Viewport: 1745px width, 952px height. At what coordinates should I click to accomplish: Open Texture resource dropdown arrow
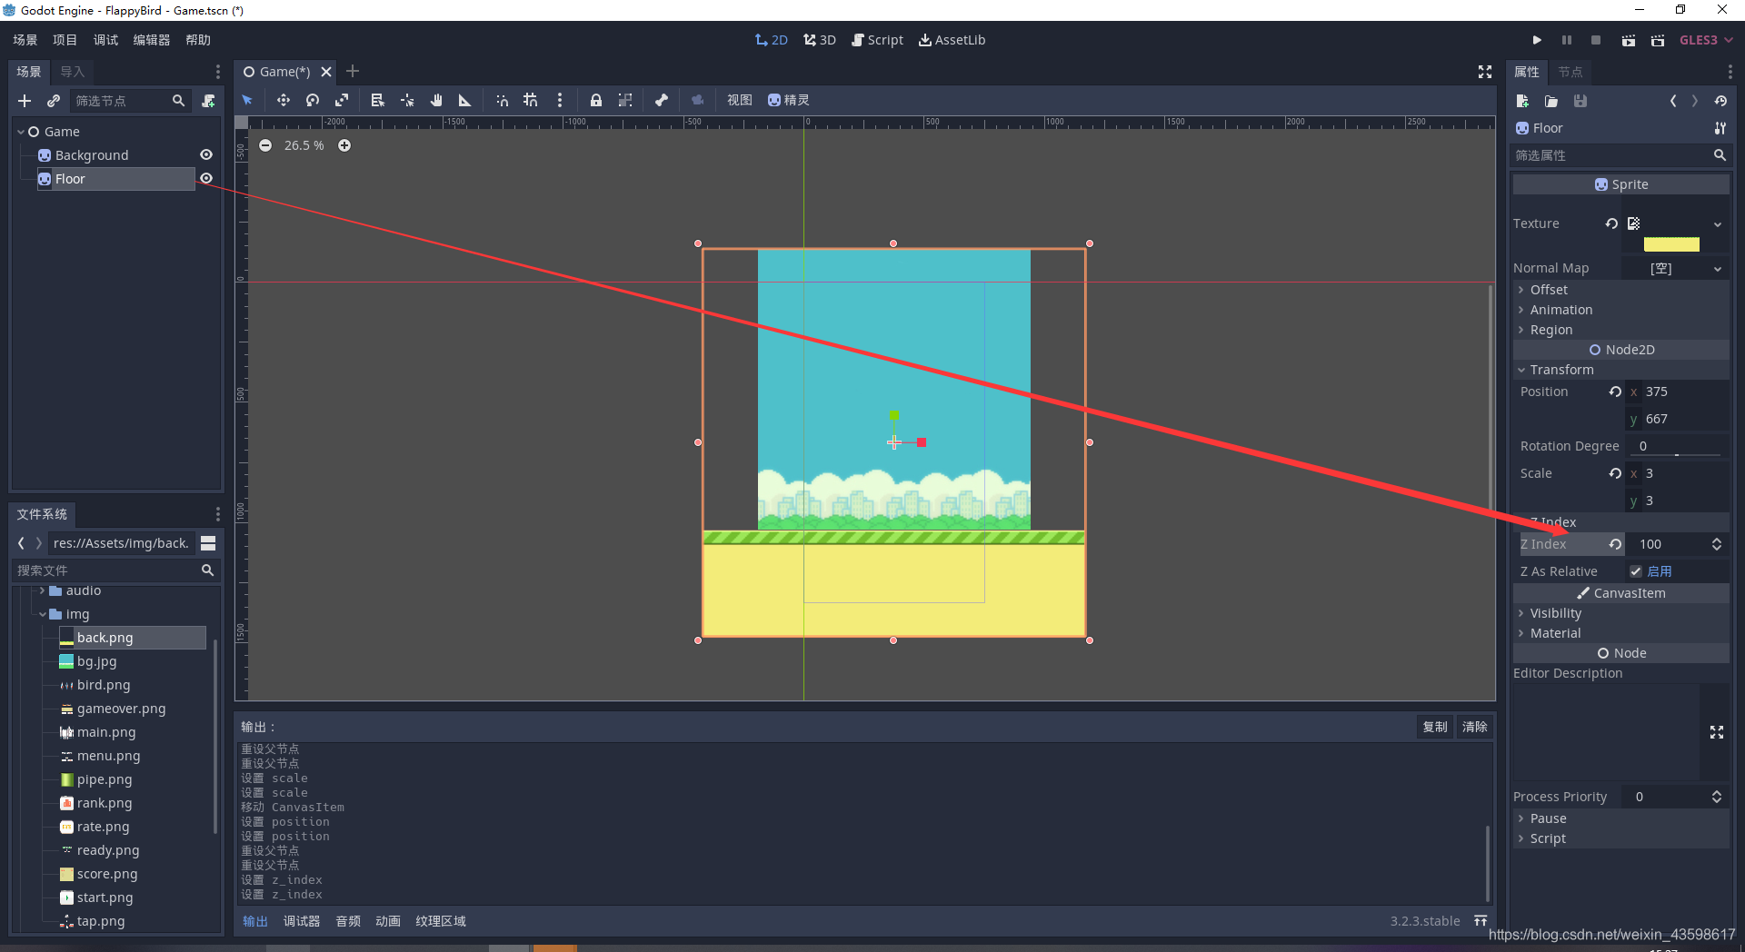click(x=1718, y=224)
